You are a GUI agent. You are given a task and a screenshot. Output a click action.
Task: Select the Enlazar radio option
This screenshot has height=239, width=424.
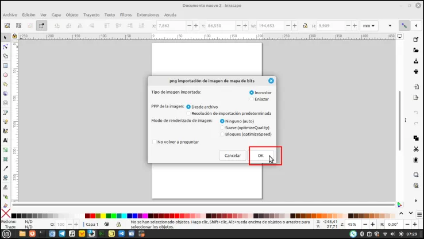pos(259,99)
